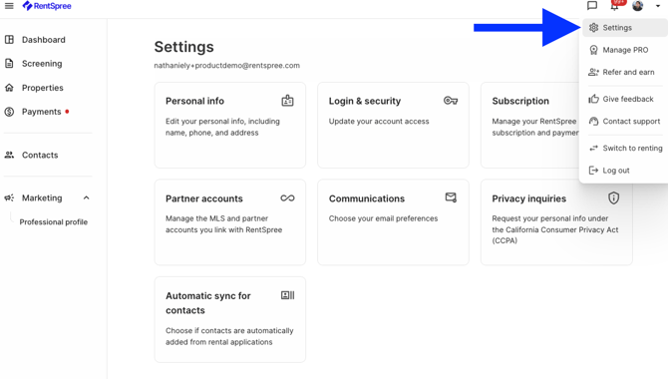The width and height of the screenshot is (668, 379).
Task: Click the thumbs-up feedback icon
Action: tap(593, 99)
